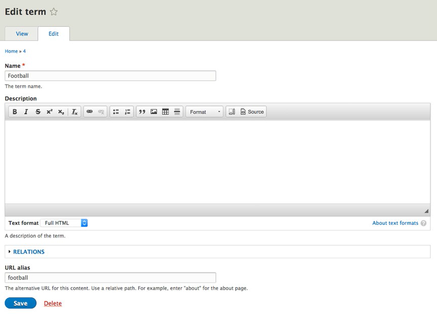Save the term
The image size is (437, 314).
pos(21,303)
